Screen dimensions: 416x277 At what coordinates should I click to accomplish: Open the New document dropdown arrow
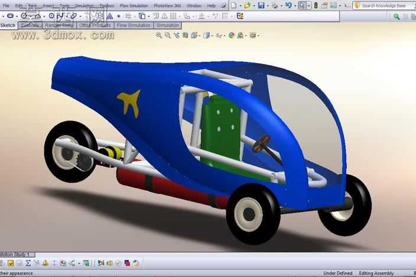240,6
